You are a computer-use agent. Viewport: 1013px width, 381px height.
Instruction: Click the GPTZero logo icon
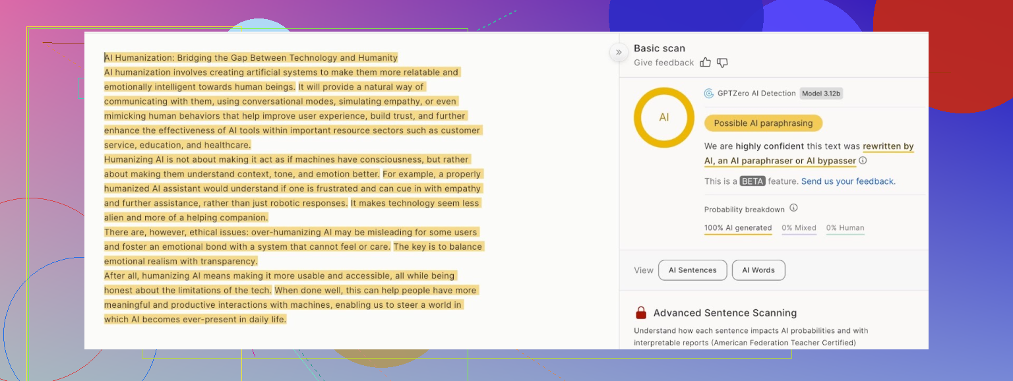pyautogui.click(x=709, y=94)
